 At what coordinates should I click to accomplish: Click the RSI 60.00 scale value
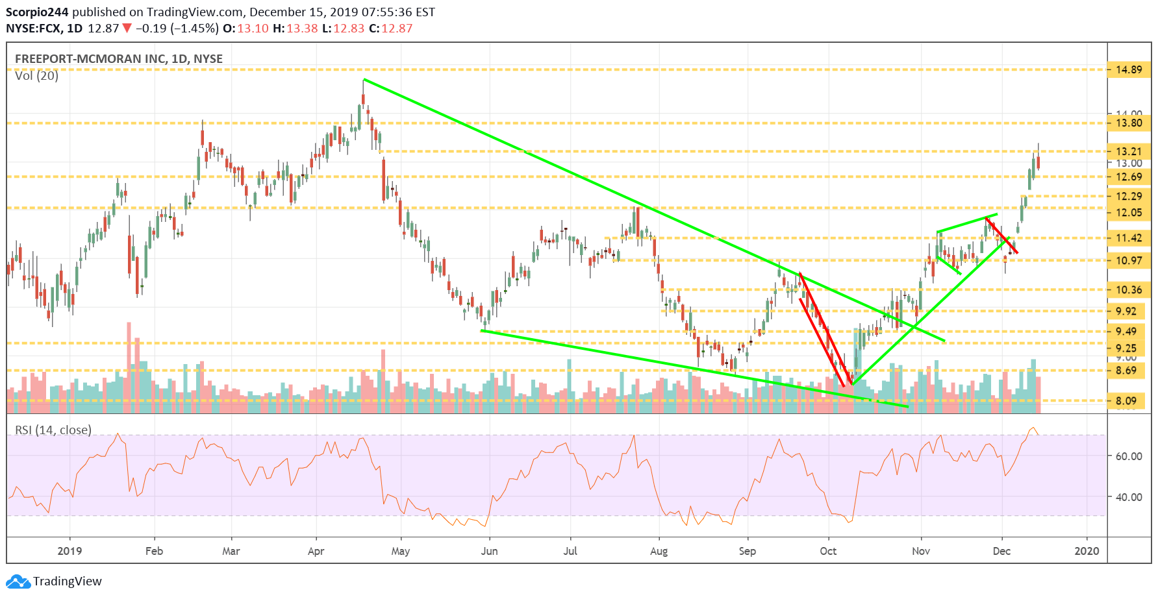pyautogui.click(x=1129, y=456)
